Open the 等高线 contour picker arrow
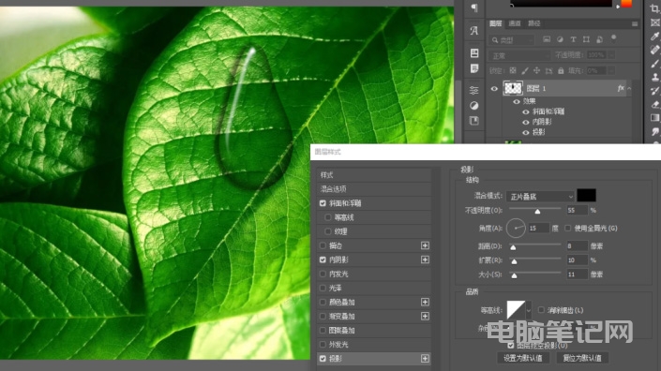The height and width of the screenshot is (371, 661). click(529, 310)
